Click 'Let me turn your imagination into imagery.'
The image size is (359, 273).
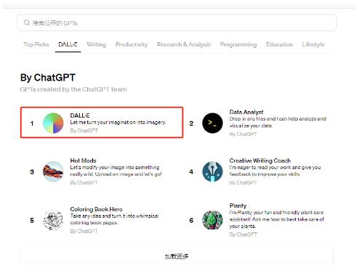tap(118, 123)
